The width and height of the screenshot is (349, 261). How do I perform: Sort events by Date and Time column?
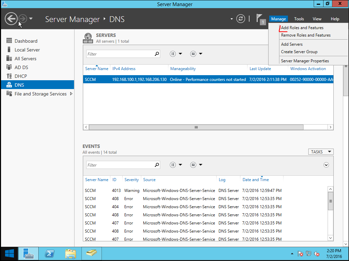(256, 180)
